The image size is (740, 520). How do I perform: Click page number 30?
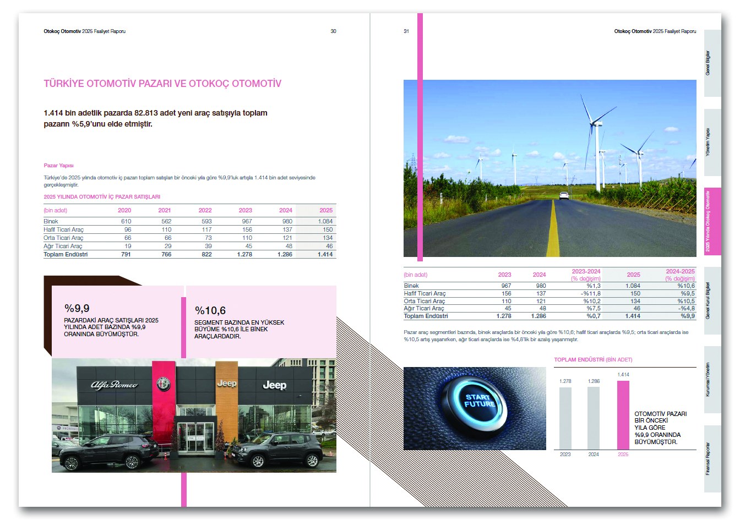[333, 31]
